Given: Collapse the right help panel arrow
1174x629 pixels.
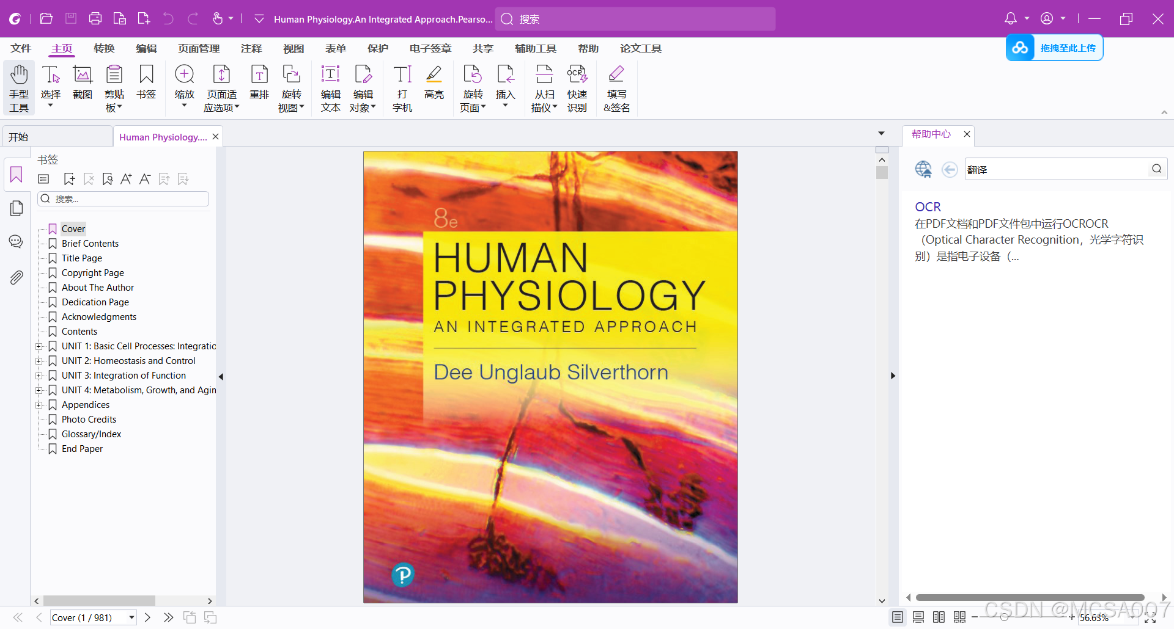Looking at the screenshot, I should (x=893, y=376).
